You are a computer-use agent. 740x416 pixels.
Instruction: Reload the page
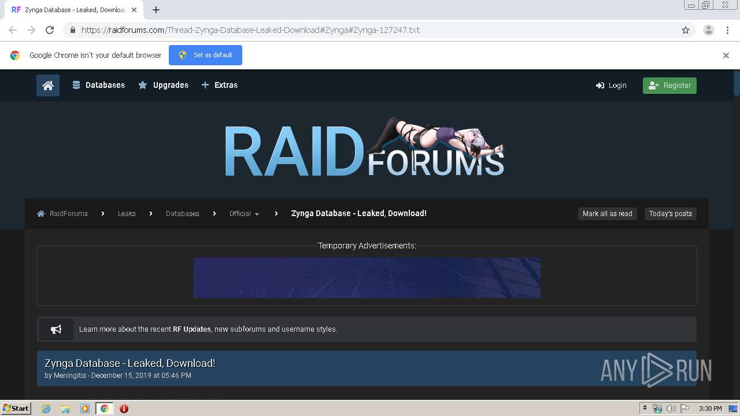tap(50, 30)
